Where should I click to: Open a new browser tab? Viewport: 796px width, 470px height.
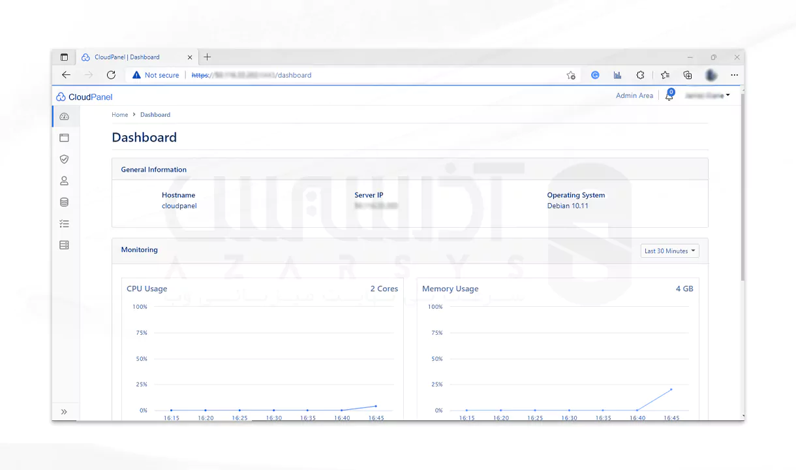[207, 57]
